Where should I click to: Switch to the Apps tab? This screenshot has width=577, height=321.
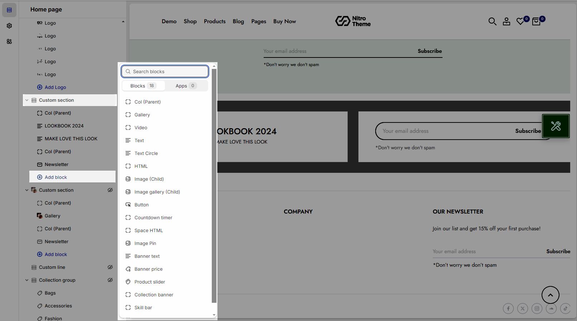[x=186, y=86]
